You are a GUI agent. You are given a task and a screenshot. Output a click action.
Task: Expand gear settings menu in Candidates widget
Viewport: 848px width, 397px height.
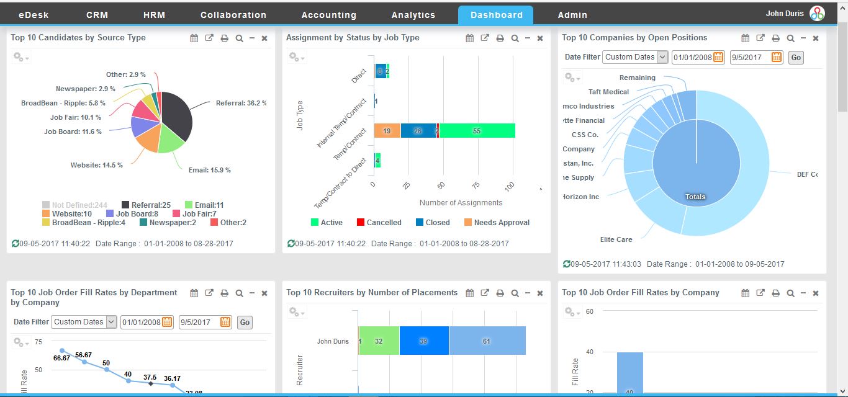click(x=20, y=57)
